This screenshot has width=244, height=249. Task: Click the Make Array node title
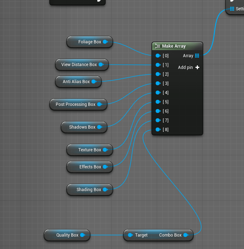(174, 46)
